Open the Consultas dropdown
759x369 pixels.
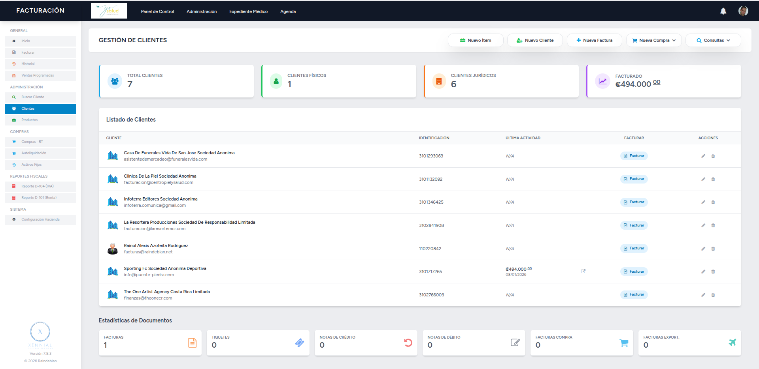pyautogui.click(x=713, y=40)
